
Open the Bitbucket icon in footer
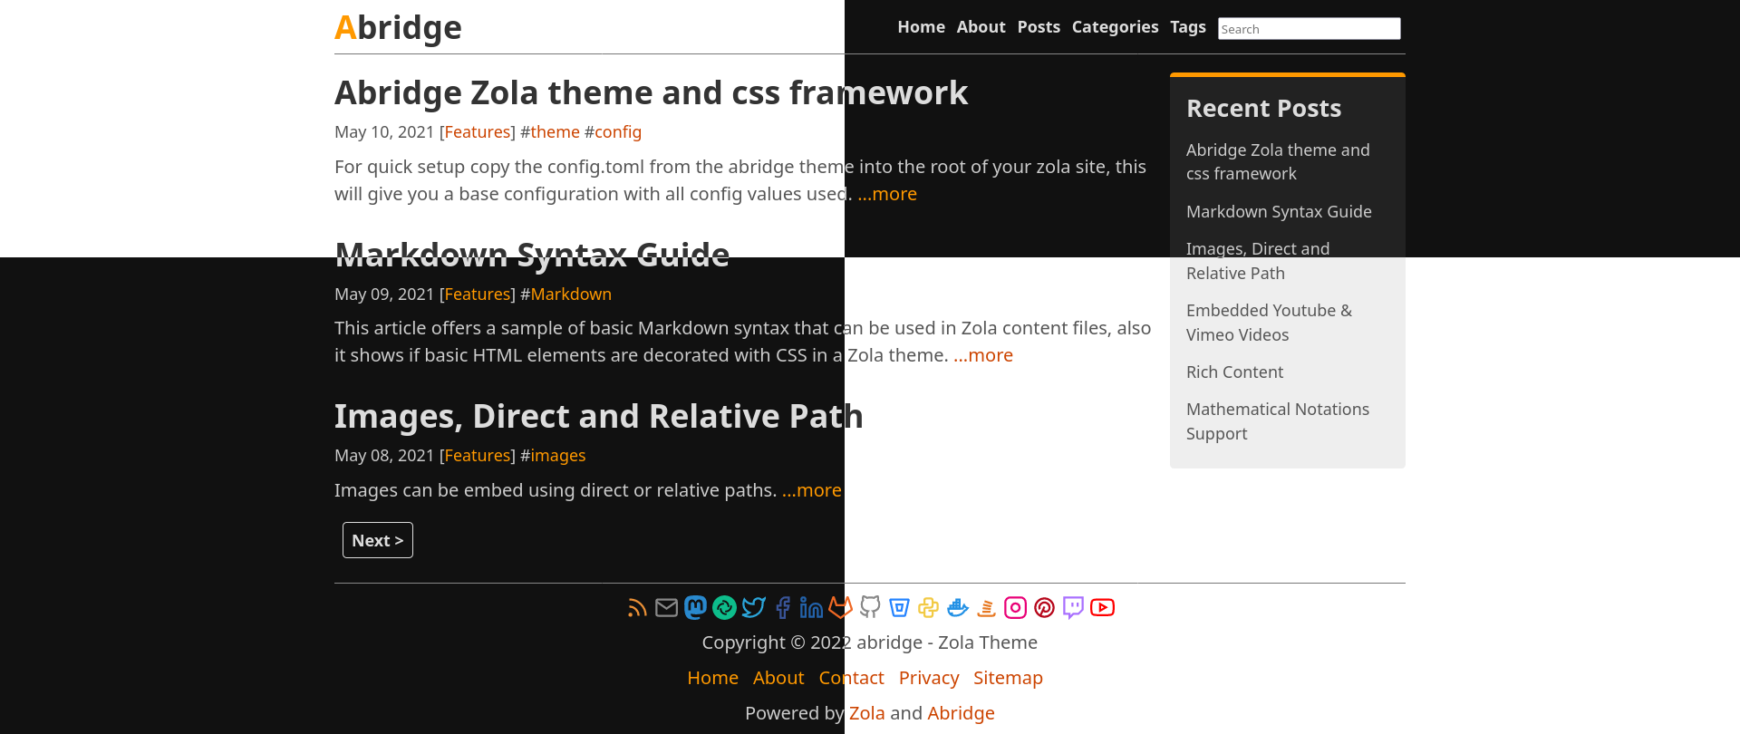click(x=899, y=607)
